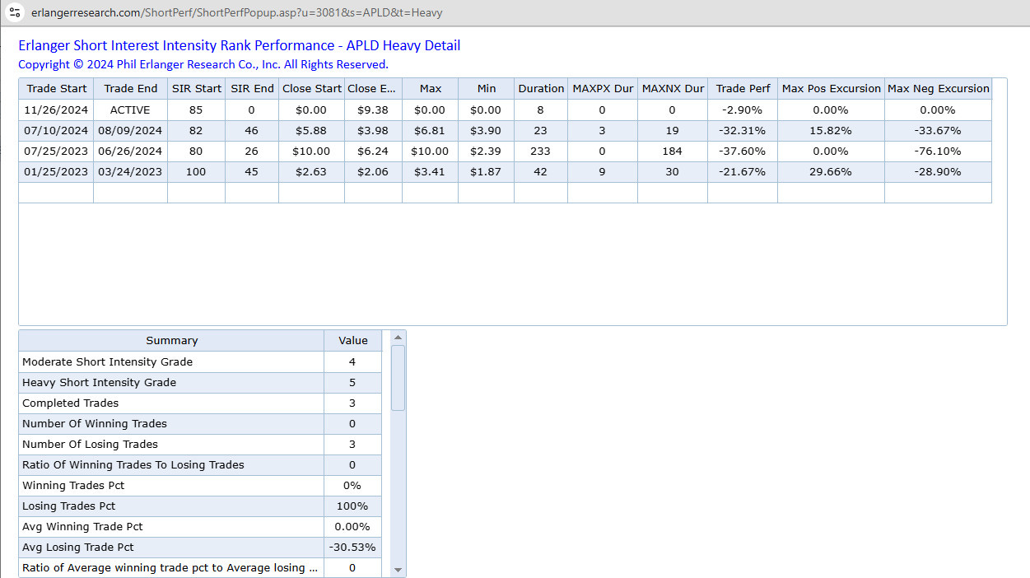
Task: Open the site info icon beside the URL
Action: click(14, 12)
